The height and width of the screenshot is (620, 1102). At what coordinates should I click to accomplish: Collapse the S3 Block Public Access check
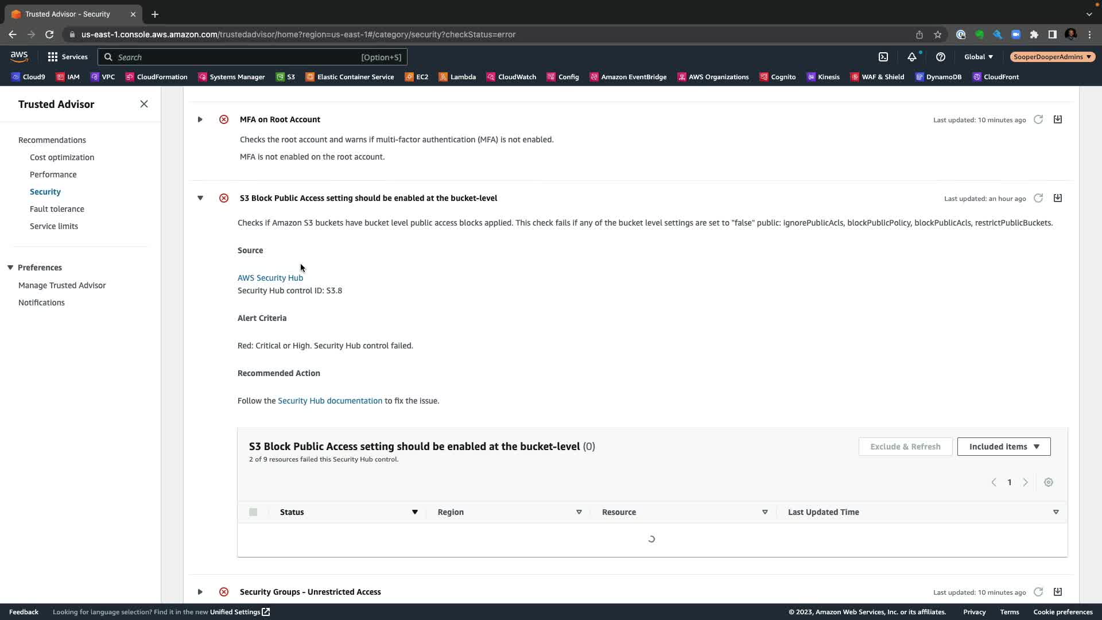[200, 198]
